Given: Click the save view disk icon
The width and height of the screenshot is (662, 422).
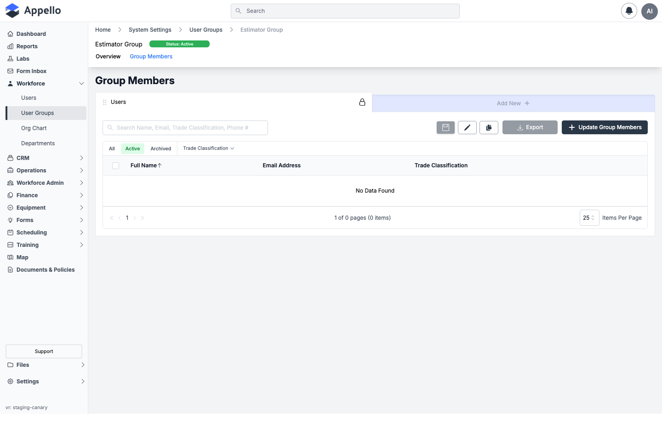Looking at the screenshot, I should click(445, 127).
